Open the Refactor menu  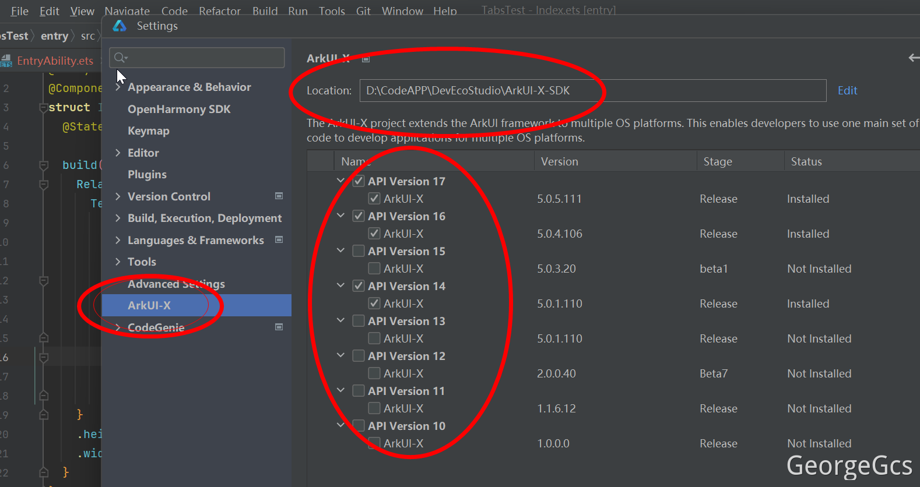point(219,10)
